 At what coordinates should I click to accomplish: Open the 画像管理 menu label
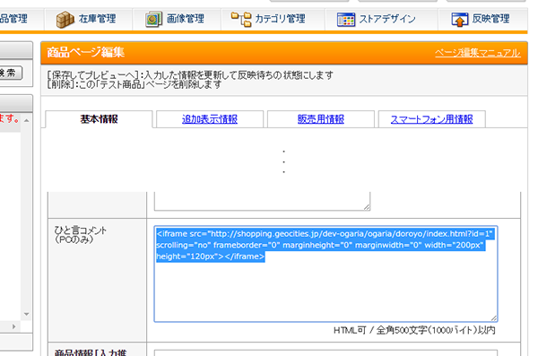[x=186, y=19]
